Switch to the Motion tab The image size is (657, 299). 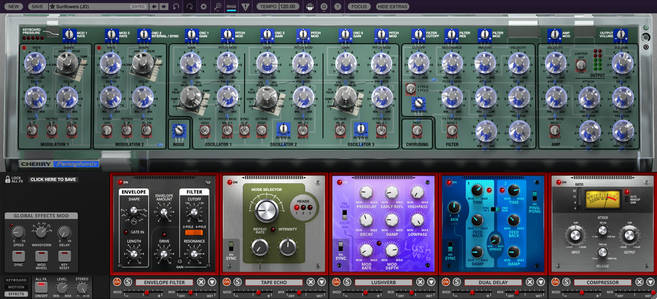point(16,287)
